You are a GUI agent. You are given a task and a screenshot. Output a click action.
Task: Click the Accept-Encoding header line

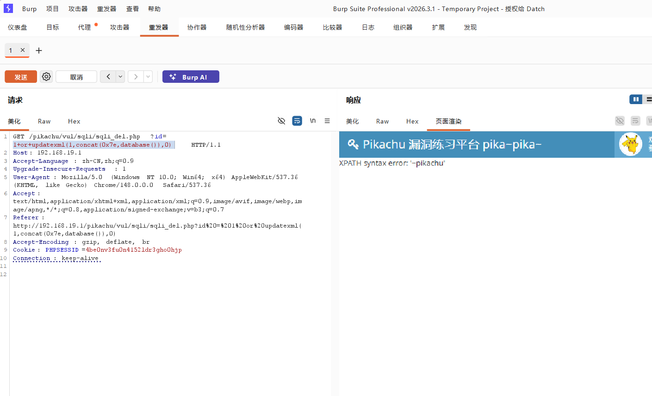(x=81, y=242)
